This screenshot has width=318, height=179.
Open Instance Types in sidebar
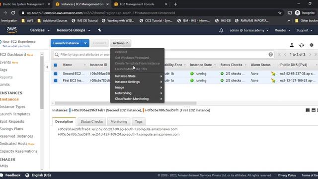tap(12, 106)
